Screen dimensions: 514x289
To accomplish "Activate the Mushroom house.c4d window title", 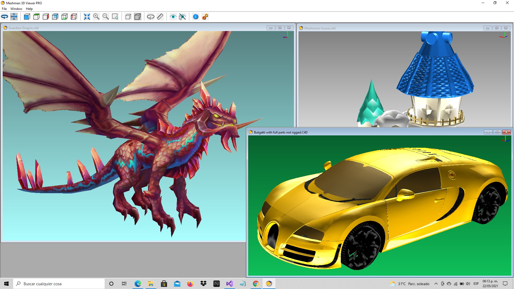I will [320, 28].
